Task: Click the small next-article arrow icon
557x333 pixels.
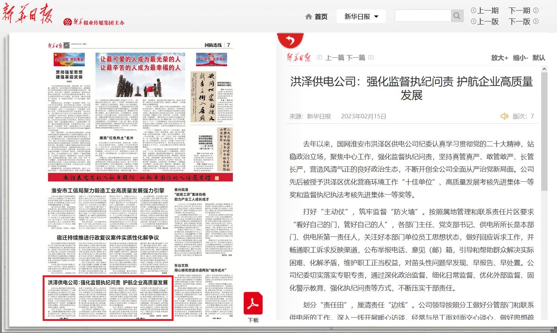Action: pos(371,58)
